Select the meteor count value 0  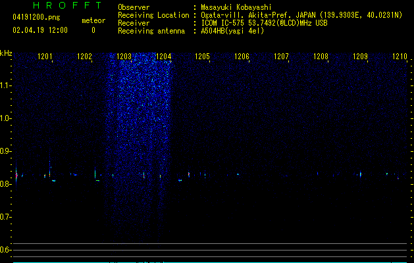[93, 30]
